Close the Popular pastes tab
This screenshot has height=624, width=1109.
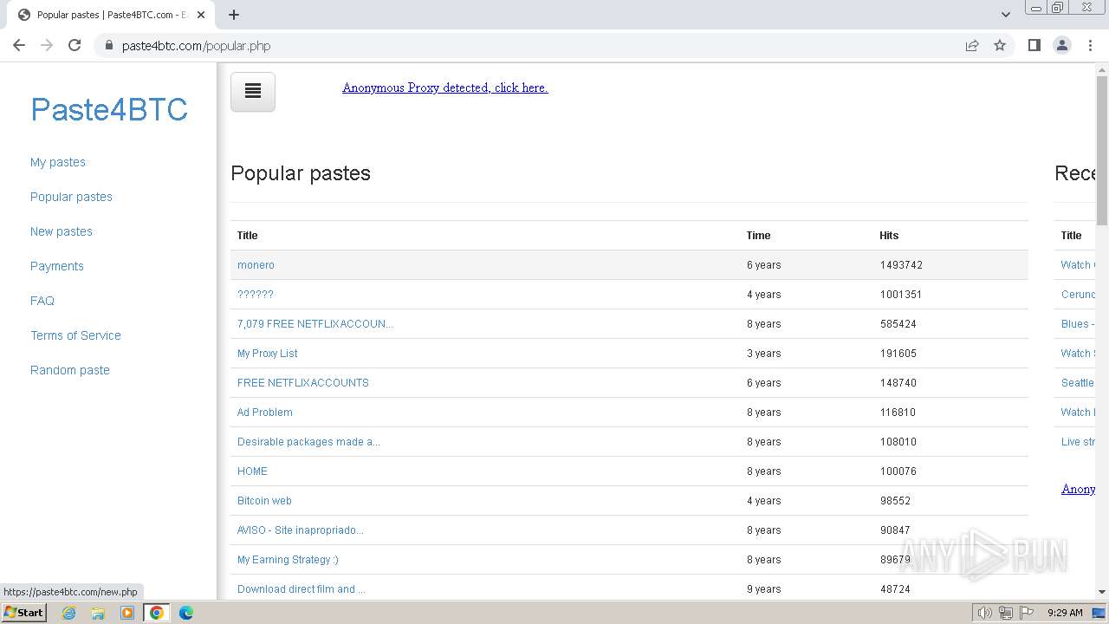[201, 15]
